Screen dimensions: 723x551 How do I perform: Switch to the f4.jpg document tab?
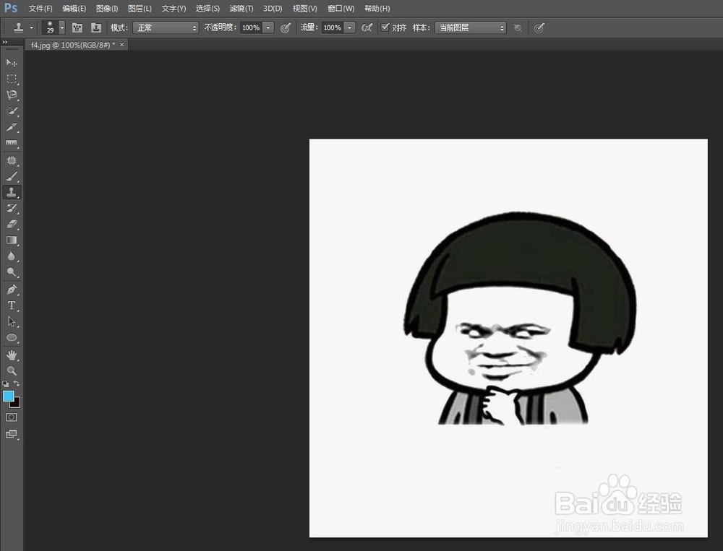click(x=72, y=45)
